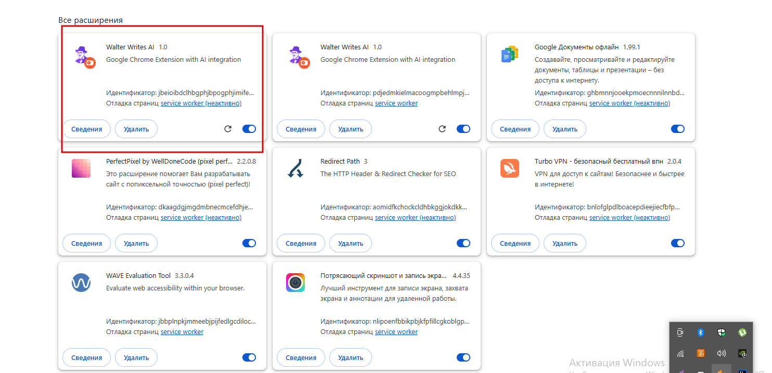
Task: Open the volume speaker tray icon
Action: (722, 353)
